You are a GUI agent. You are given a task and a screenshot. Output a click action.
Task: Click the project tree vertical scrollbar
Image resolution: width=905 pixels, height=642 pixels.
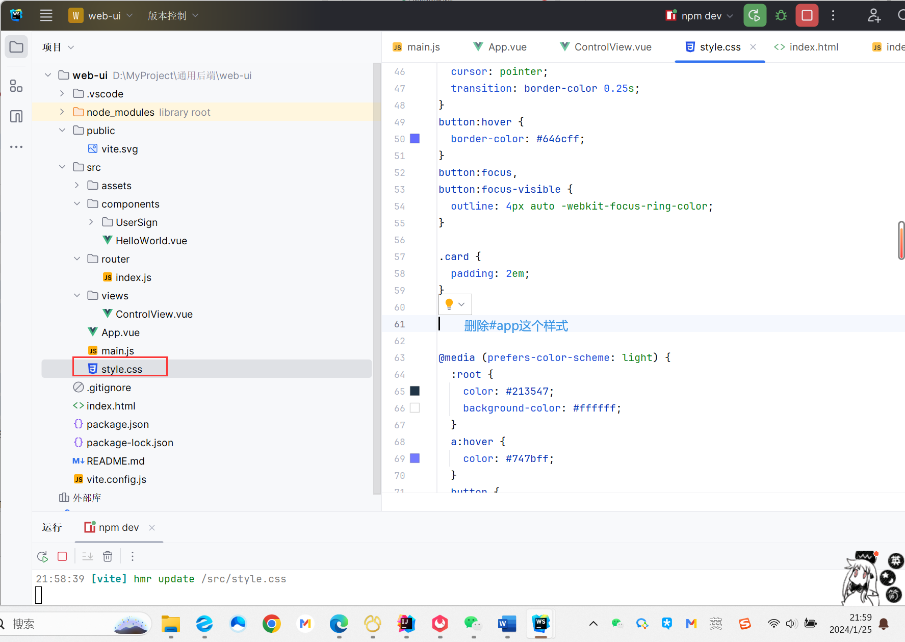tap(377, 278)
